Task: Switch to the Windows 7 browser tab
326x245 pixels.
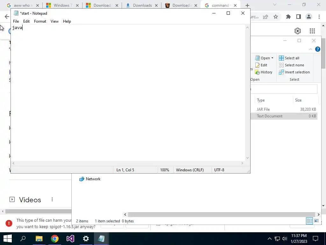Action: (62, 5)
